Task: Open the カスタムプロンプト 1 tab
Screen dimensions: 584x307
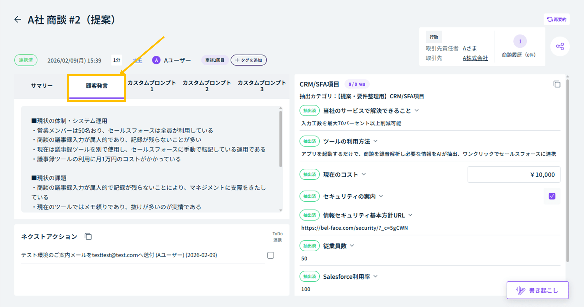Action: point(152,86)
